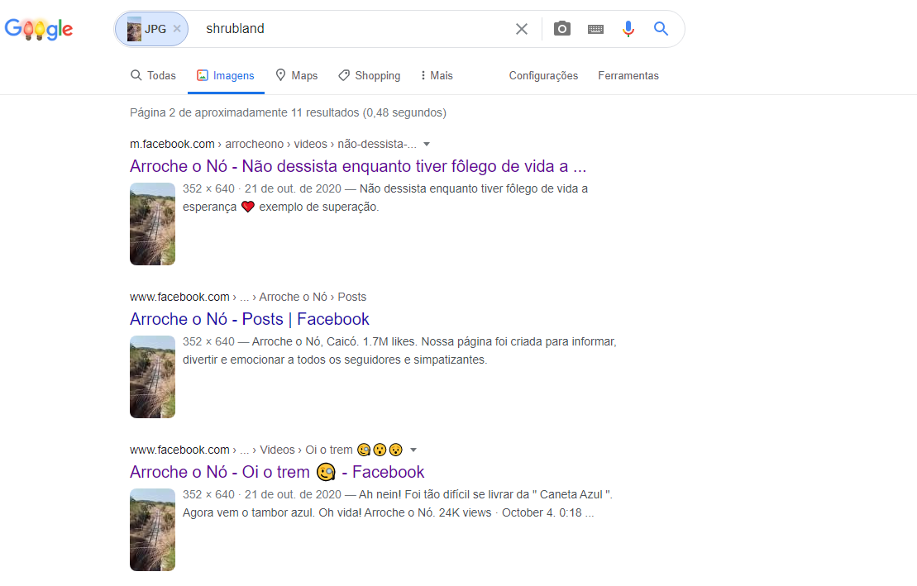Clear the search box text
Image resolution: width=917 pixels, height=586 pixels.
tap(522, 29)
